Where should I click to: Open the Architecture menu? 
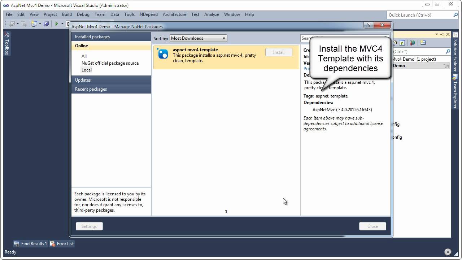[174, 14]
